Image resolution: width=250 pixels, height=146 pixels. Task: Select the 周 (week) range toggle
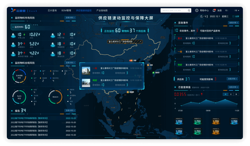[225, 94]
